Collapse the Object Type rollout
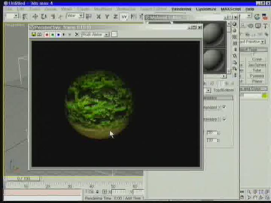 (254, 50)
